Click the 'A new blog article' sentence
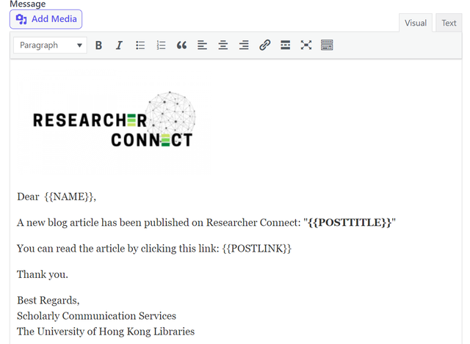The height and width of the screenshot is (344, 470). [206, 222]
